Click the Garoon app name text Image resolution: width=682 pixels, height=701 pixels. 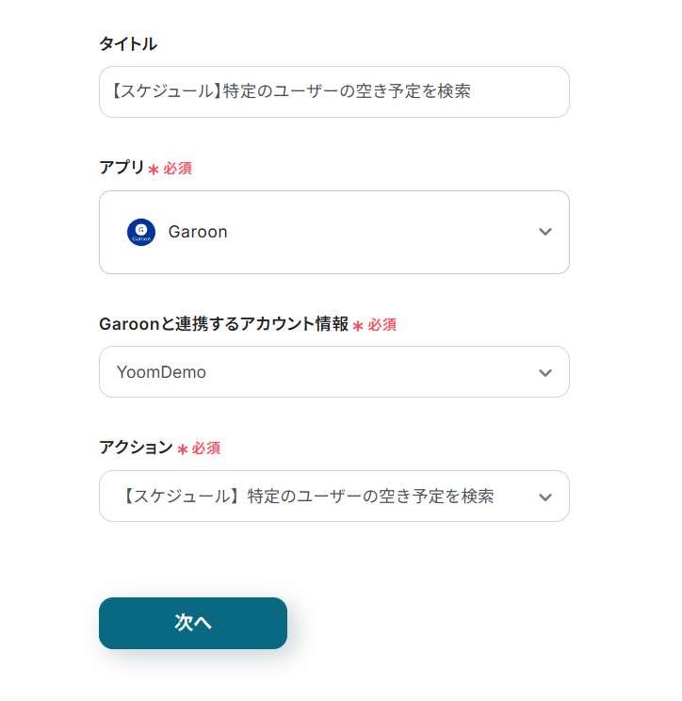[198, 232]
